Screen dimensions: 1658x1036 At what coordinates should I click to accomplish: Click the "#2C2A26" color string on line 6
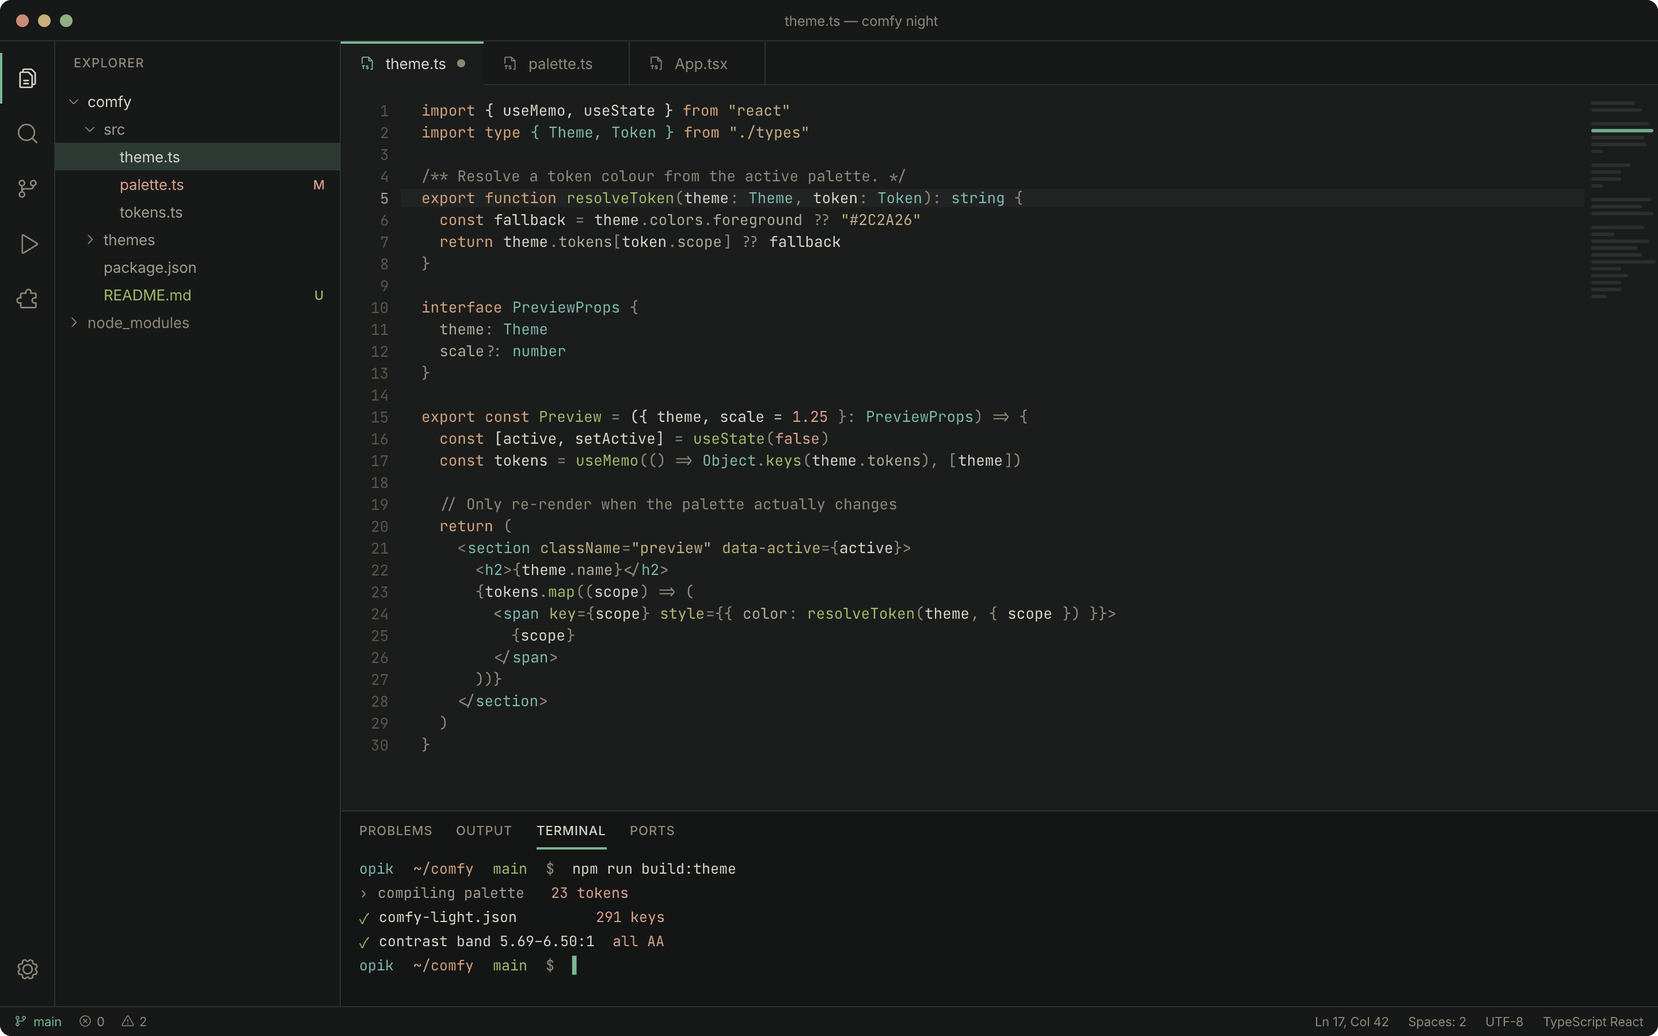[880, 220]
